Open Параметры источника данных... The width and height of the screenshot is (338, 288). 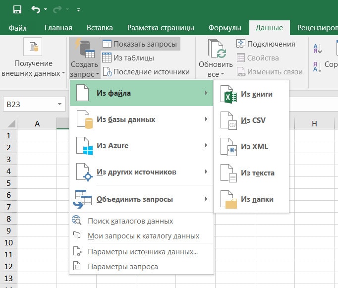pos(141,252)
